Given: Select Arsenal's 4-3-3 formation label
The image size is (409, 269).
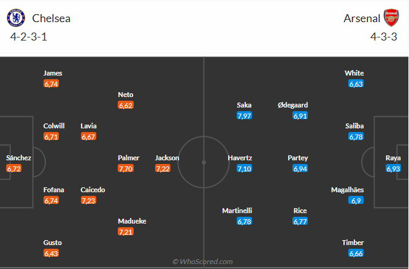Looking at the screenshot, I should pyautogui.click(x=384, y=37).
